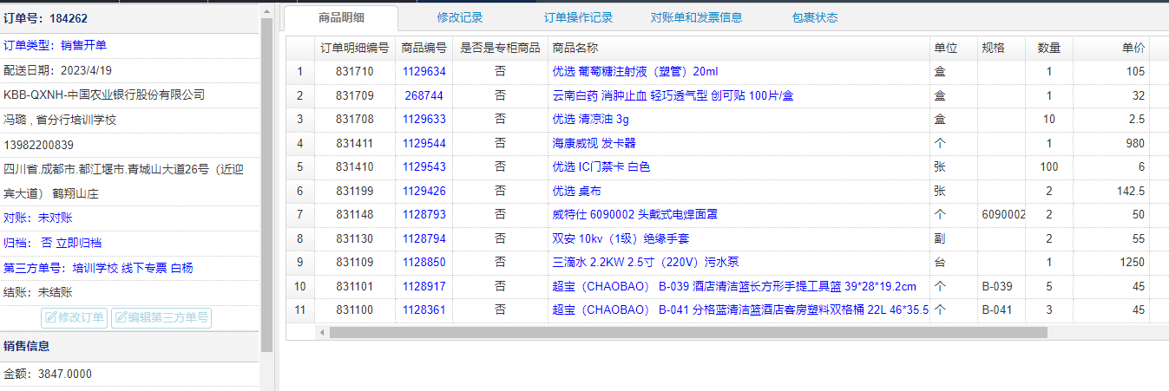1169x391 pixels.
Task: Open product code 1129544 link
Action: [424, 143]
